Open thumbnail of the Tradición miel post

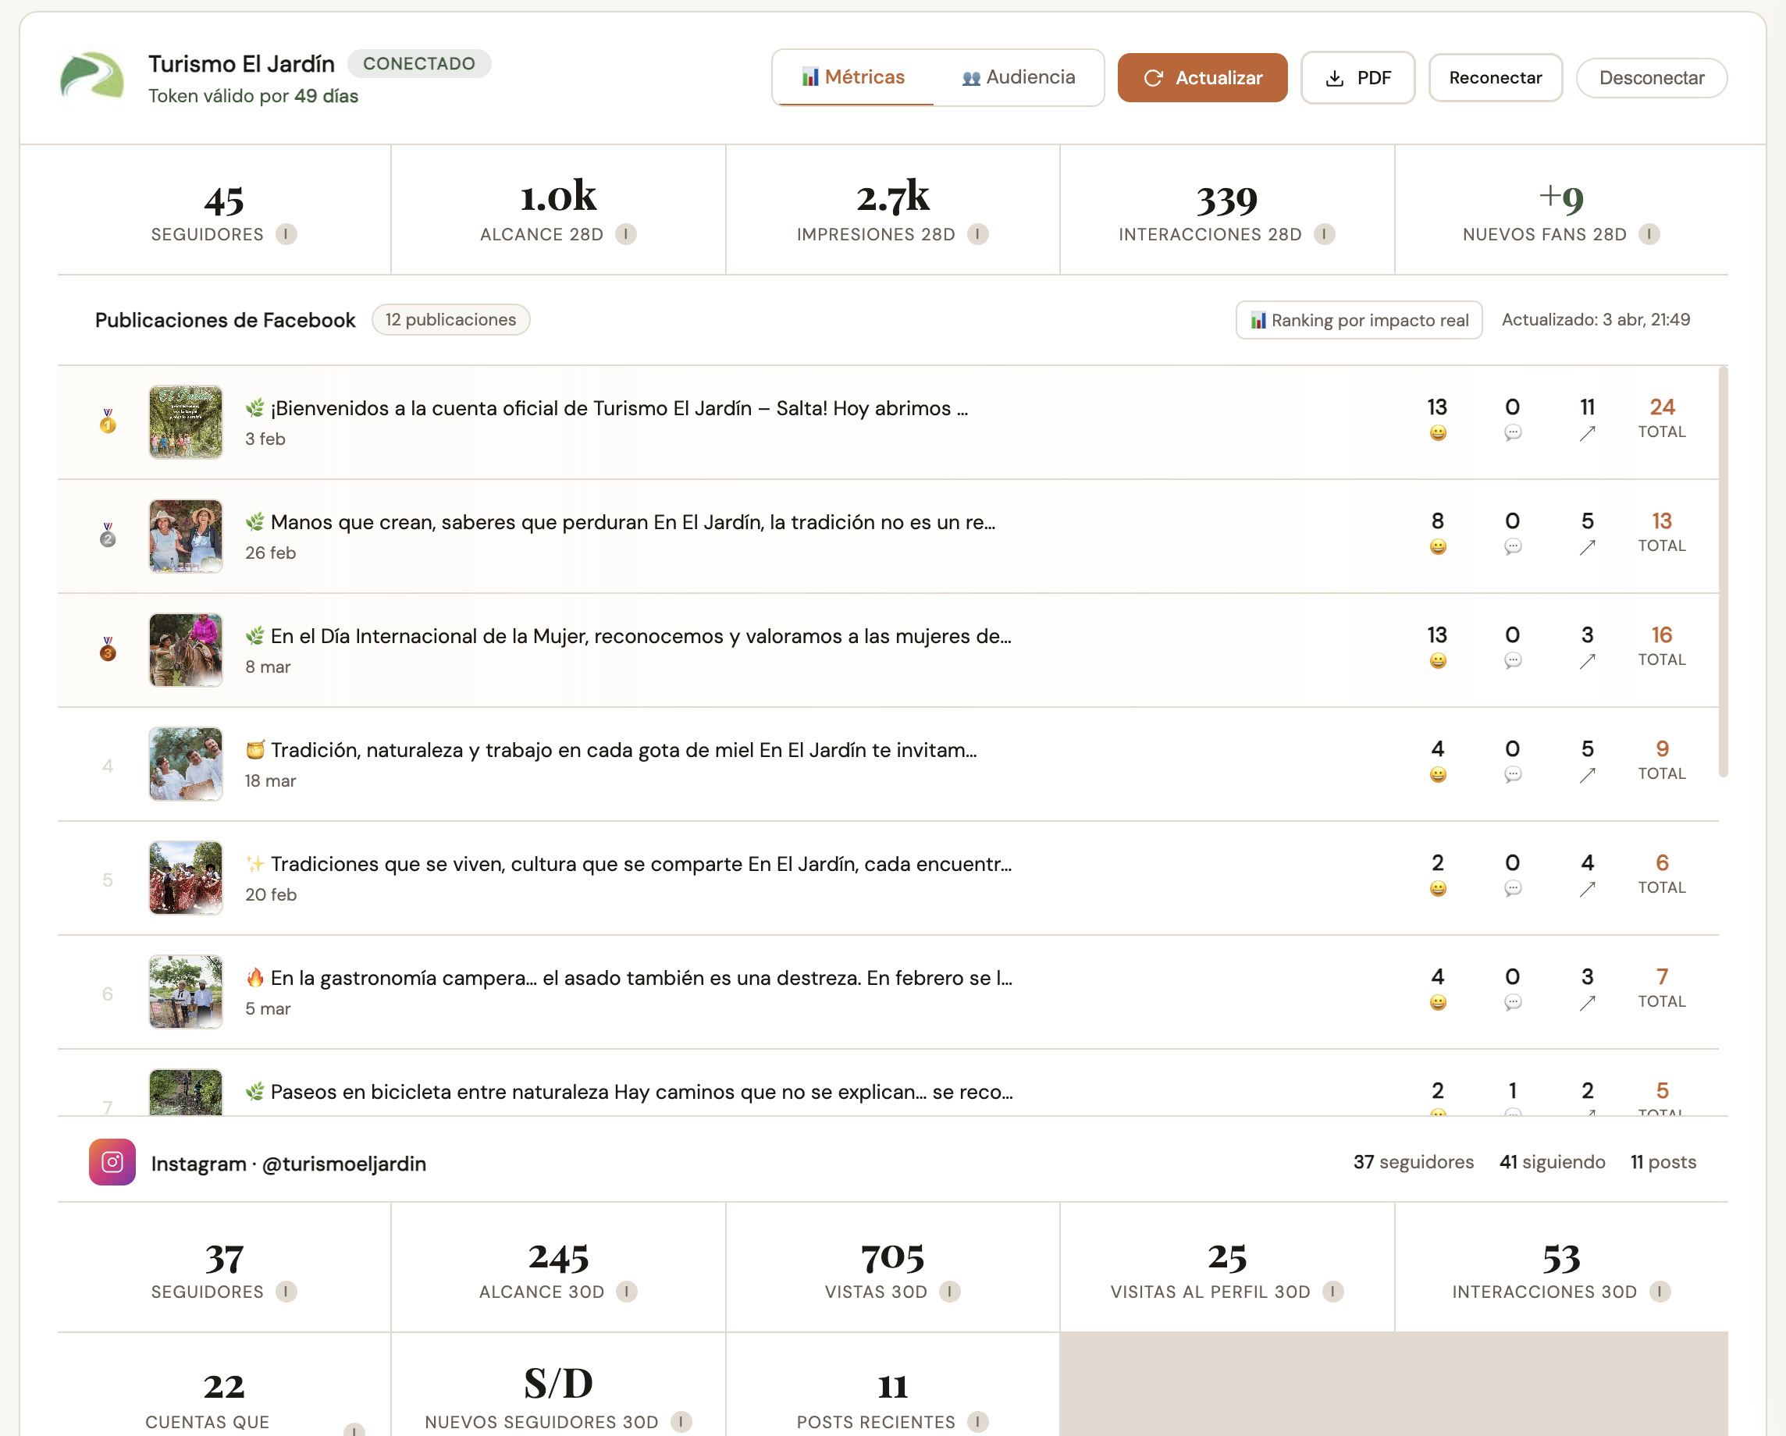(x=186, y=763)
